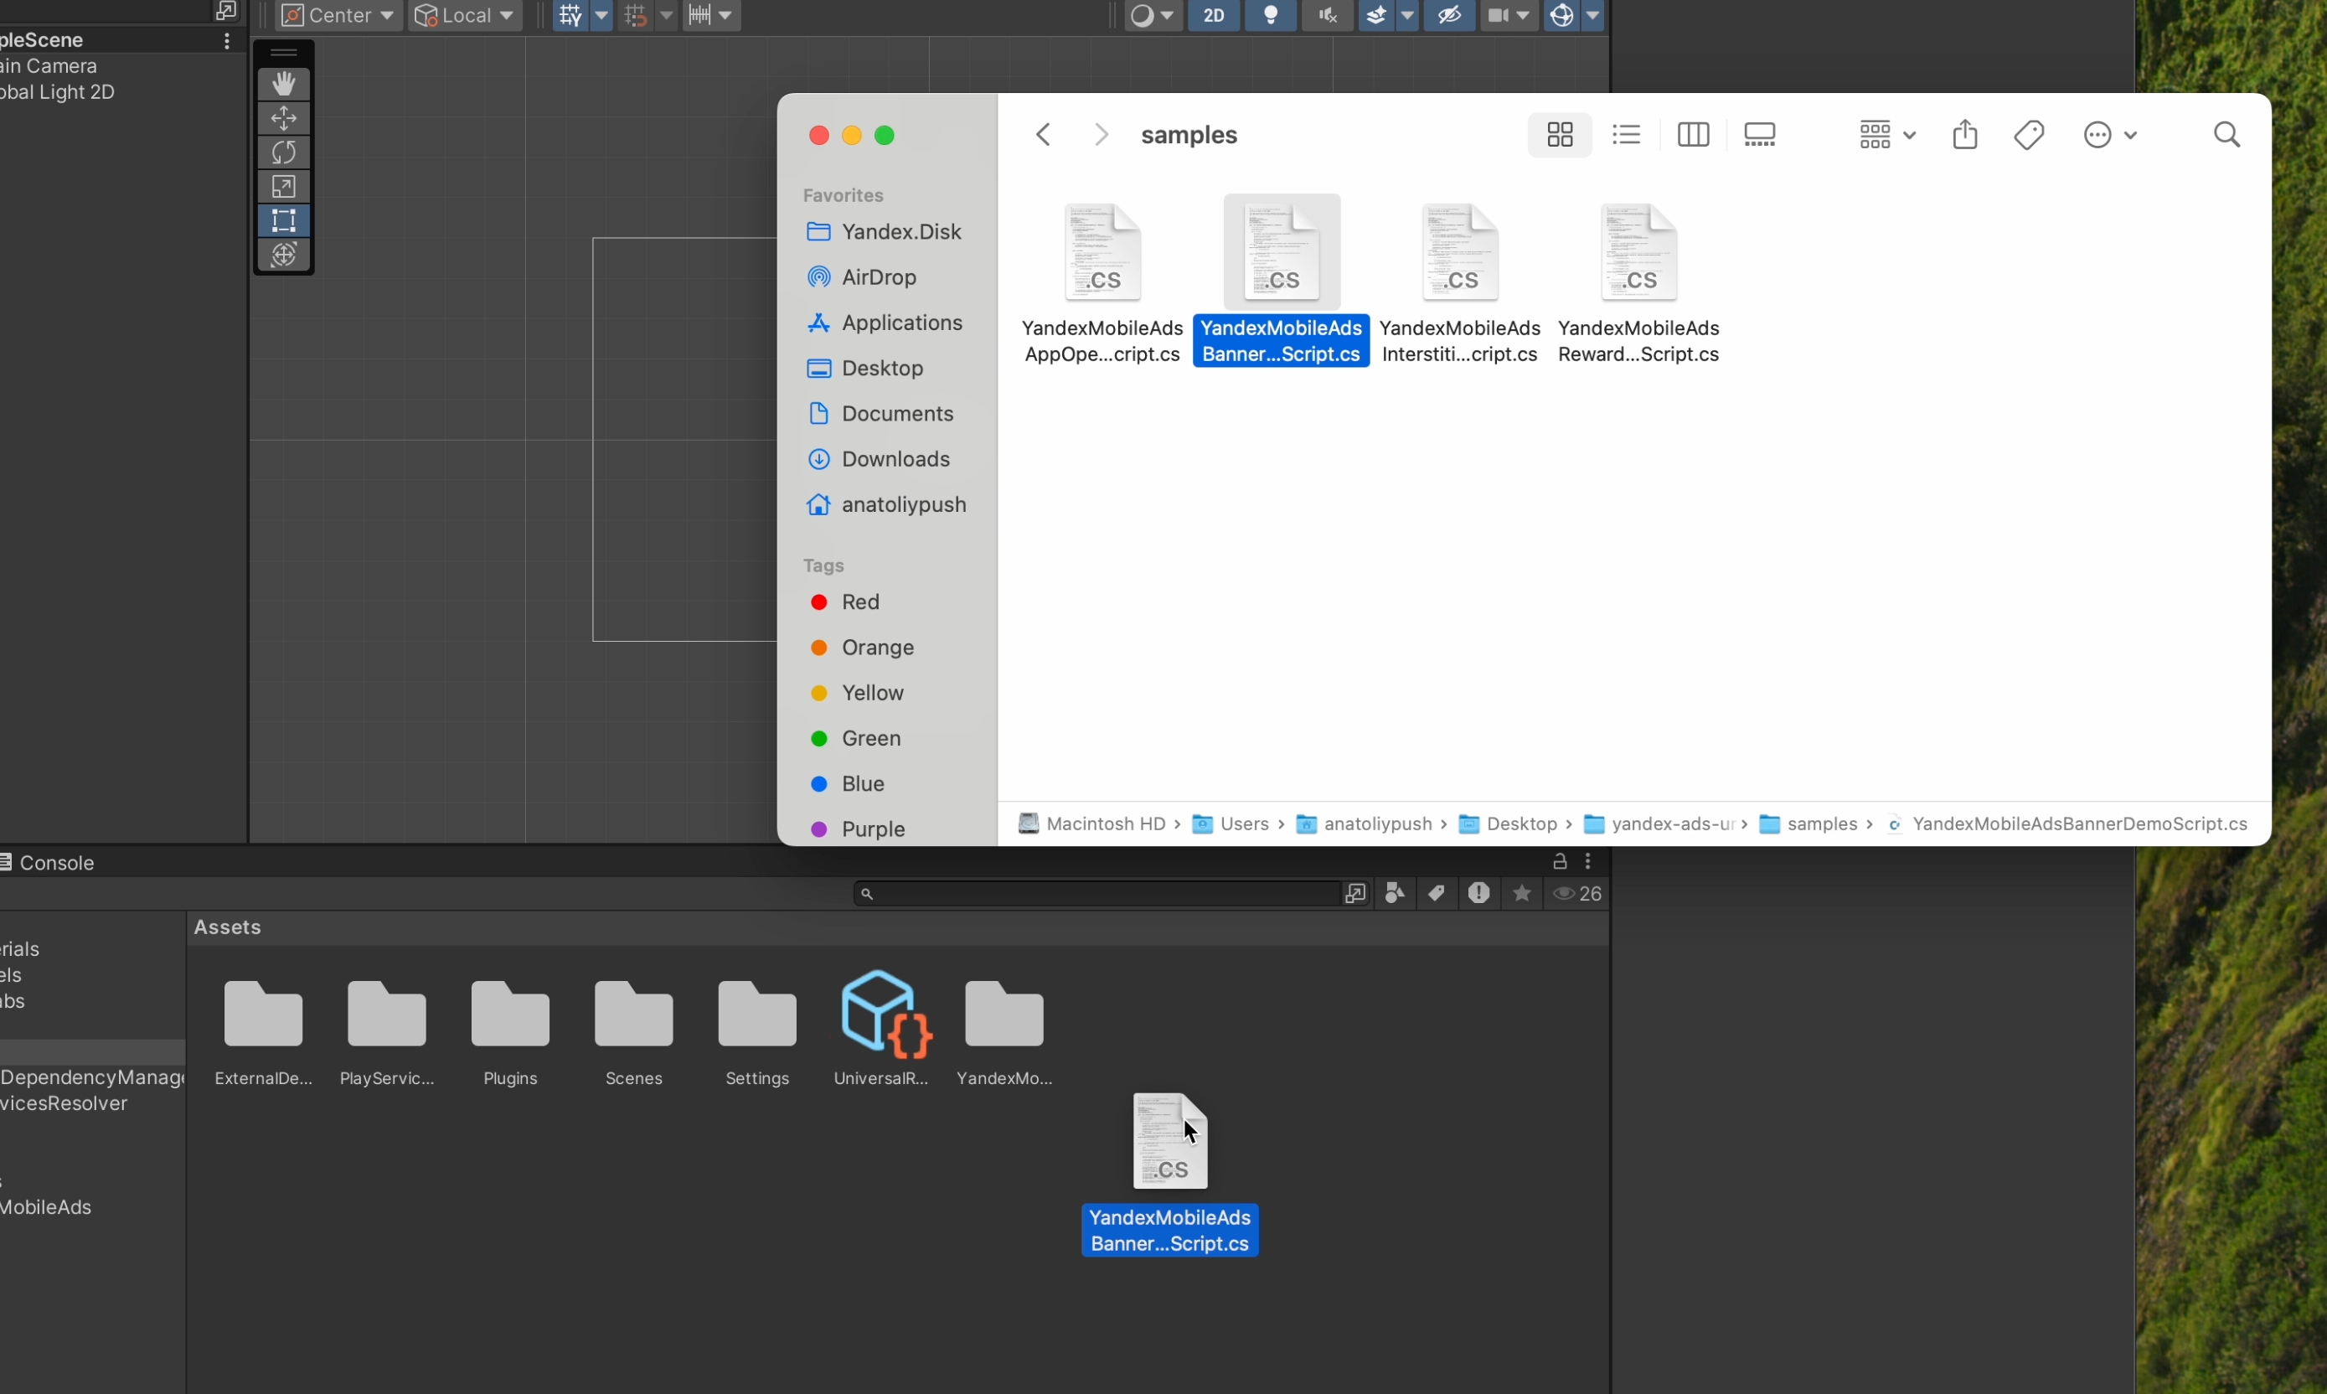Select the Red tag in Finder
Image resolution: width=2327 pixels, height=1394 pixels.
[x=844, y=602]
